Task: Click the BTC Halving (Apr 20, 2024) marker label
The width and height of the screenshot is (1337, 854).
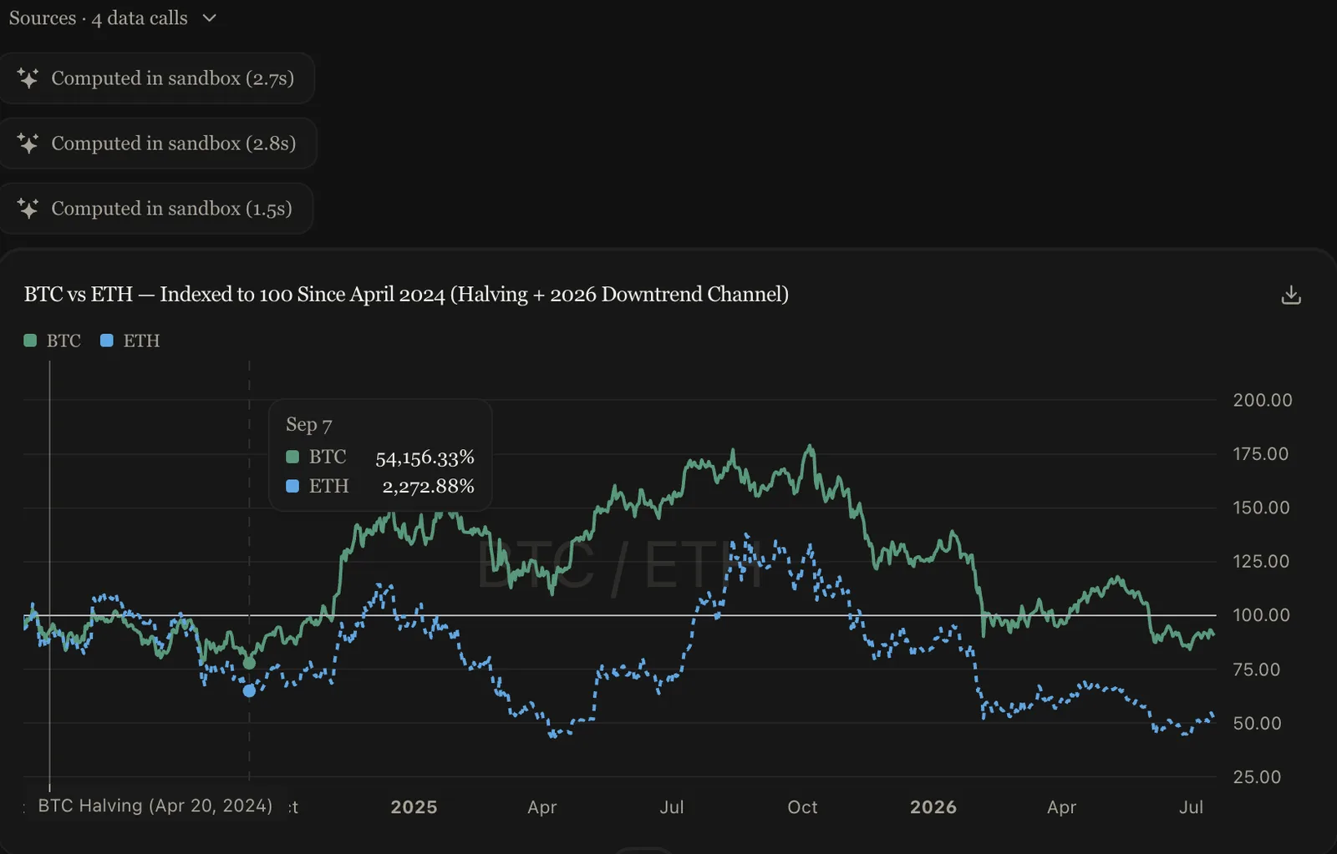Action: 155,806
